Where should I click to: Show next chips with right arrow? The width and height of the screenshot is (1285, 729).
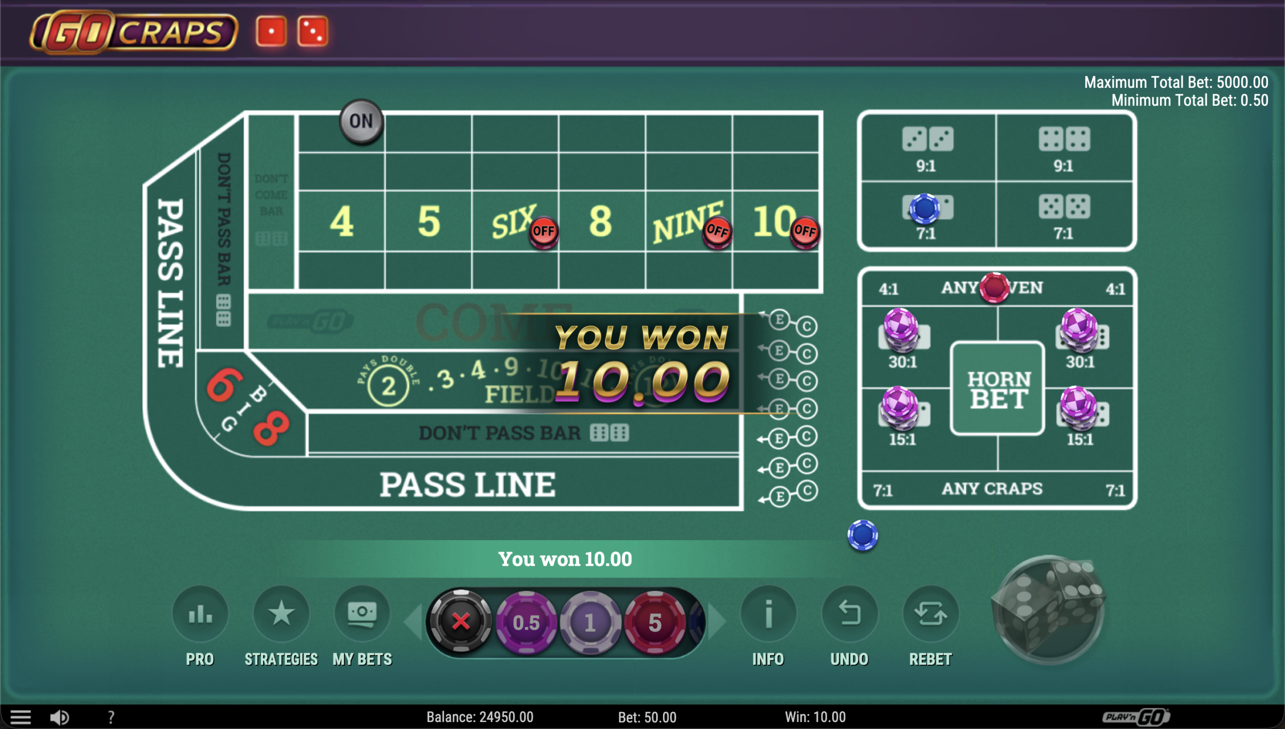point(718,622)
